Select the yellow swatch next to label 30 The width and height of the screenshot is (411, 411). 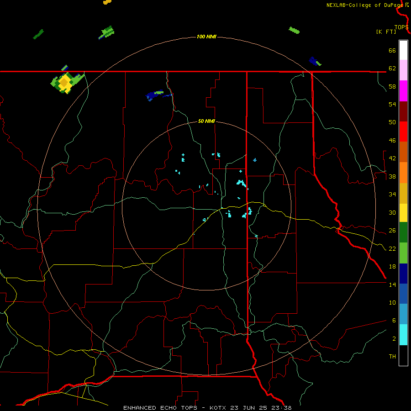403,213
